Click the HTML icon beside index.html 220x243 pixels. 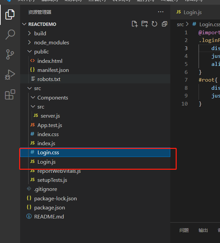[32, 60]
